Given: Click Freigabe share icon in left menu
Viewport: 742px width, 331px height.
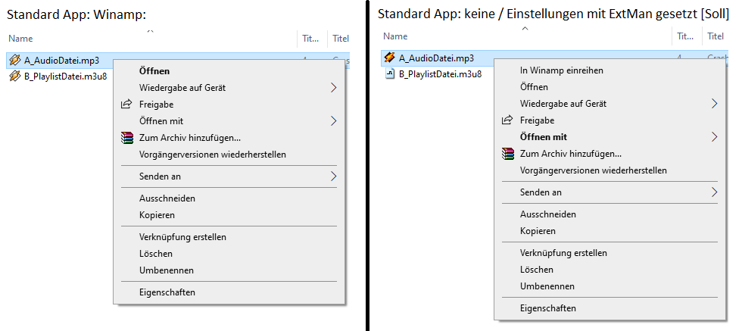Looking at the screenshot, I should [126, 105].
